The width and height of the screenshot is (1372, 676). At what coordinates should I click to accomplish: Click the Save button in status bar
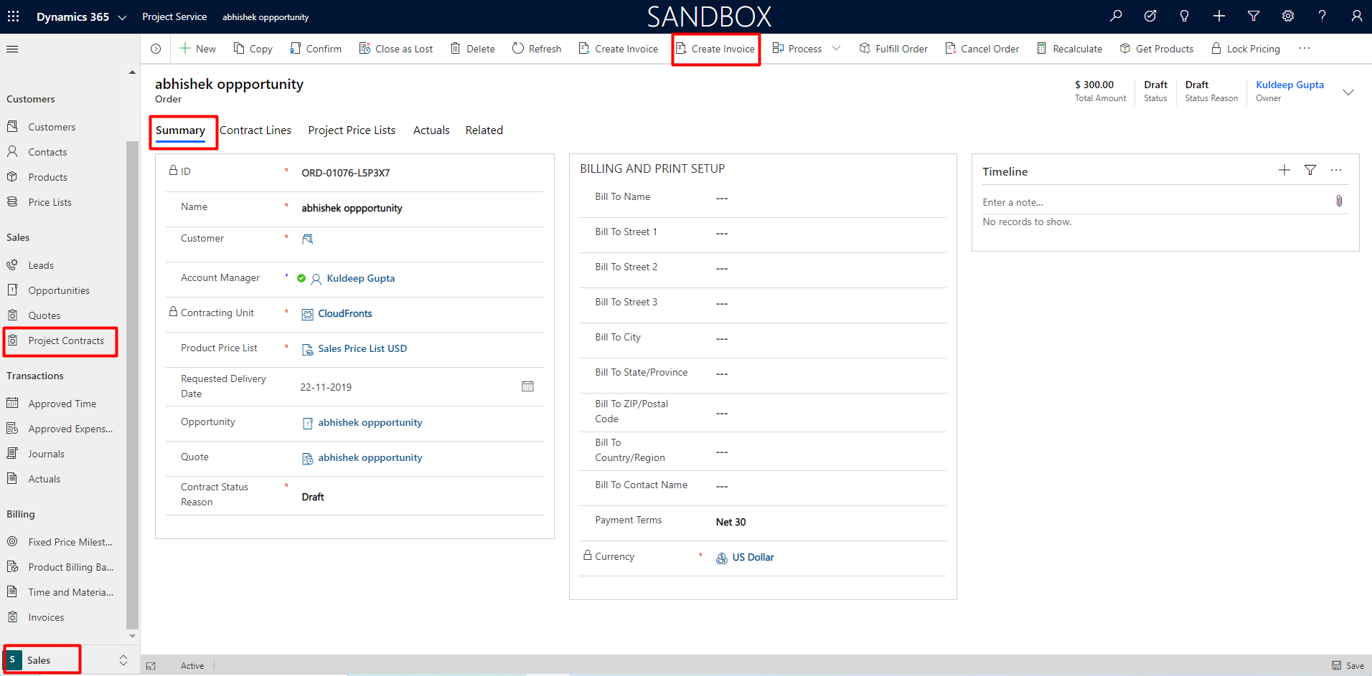coord(1348,665)
